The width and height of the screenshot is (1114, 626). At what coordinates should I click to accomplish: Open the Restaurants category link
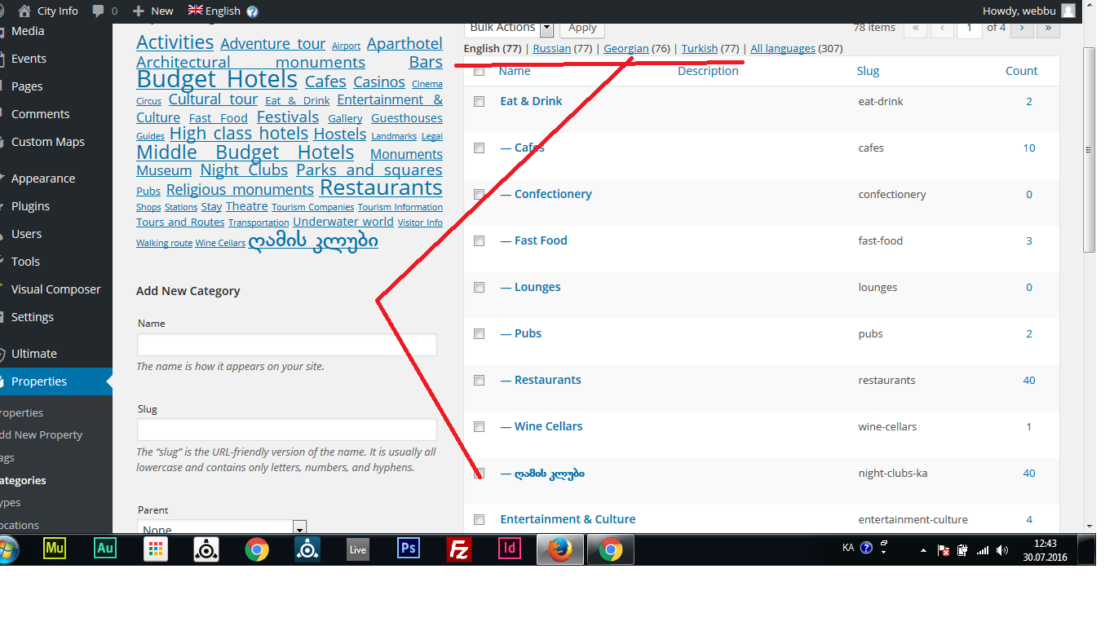coord(547,380)
